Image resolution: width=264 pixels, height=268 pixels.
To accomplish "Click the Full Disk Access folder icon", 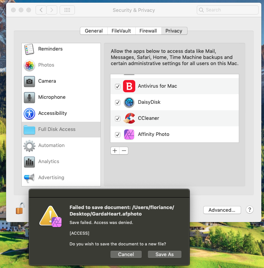I will point(29,130).
